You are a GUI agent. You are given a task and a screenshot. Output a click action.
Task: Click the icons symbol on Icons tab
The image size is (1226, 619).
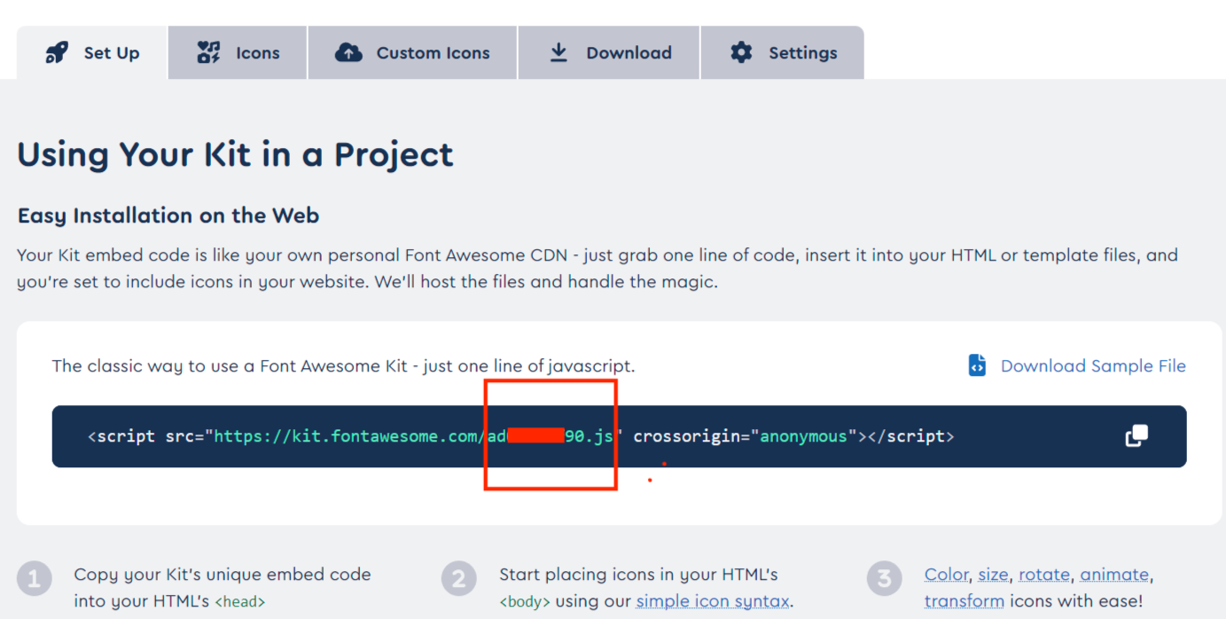[208, 53]
